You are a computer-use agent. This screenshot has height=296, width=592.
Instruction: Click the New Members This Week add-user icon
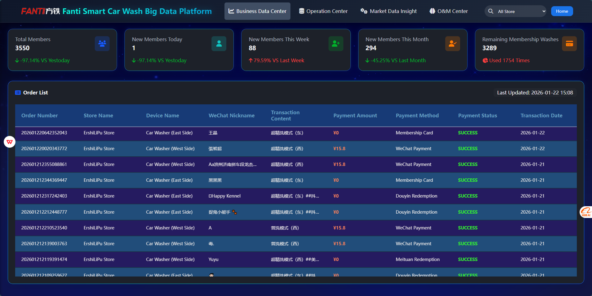point(336,44)
